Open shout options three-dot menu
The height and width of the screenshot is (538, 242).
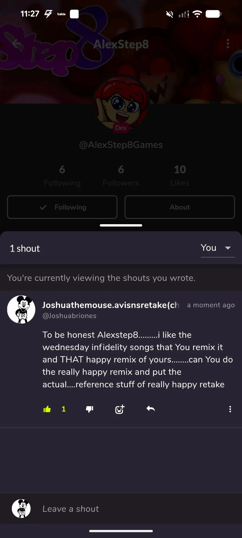[x=230, y=409]
